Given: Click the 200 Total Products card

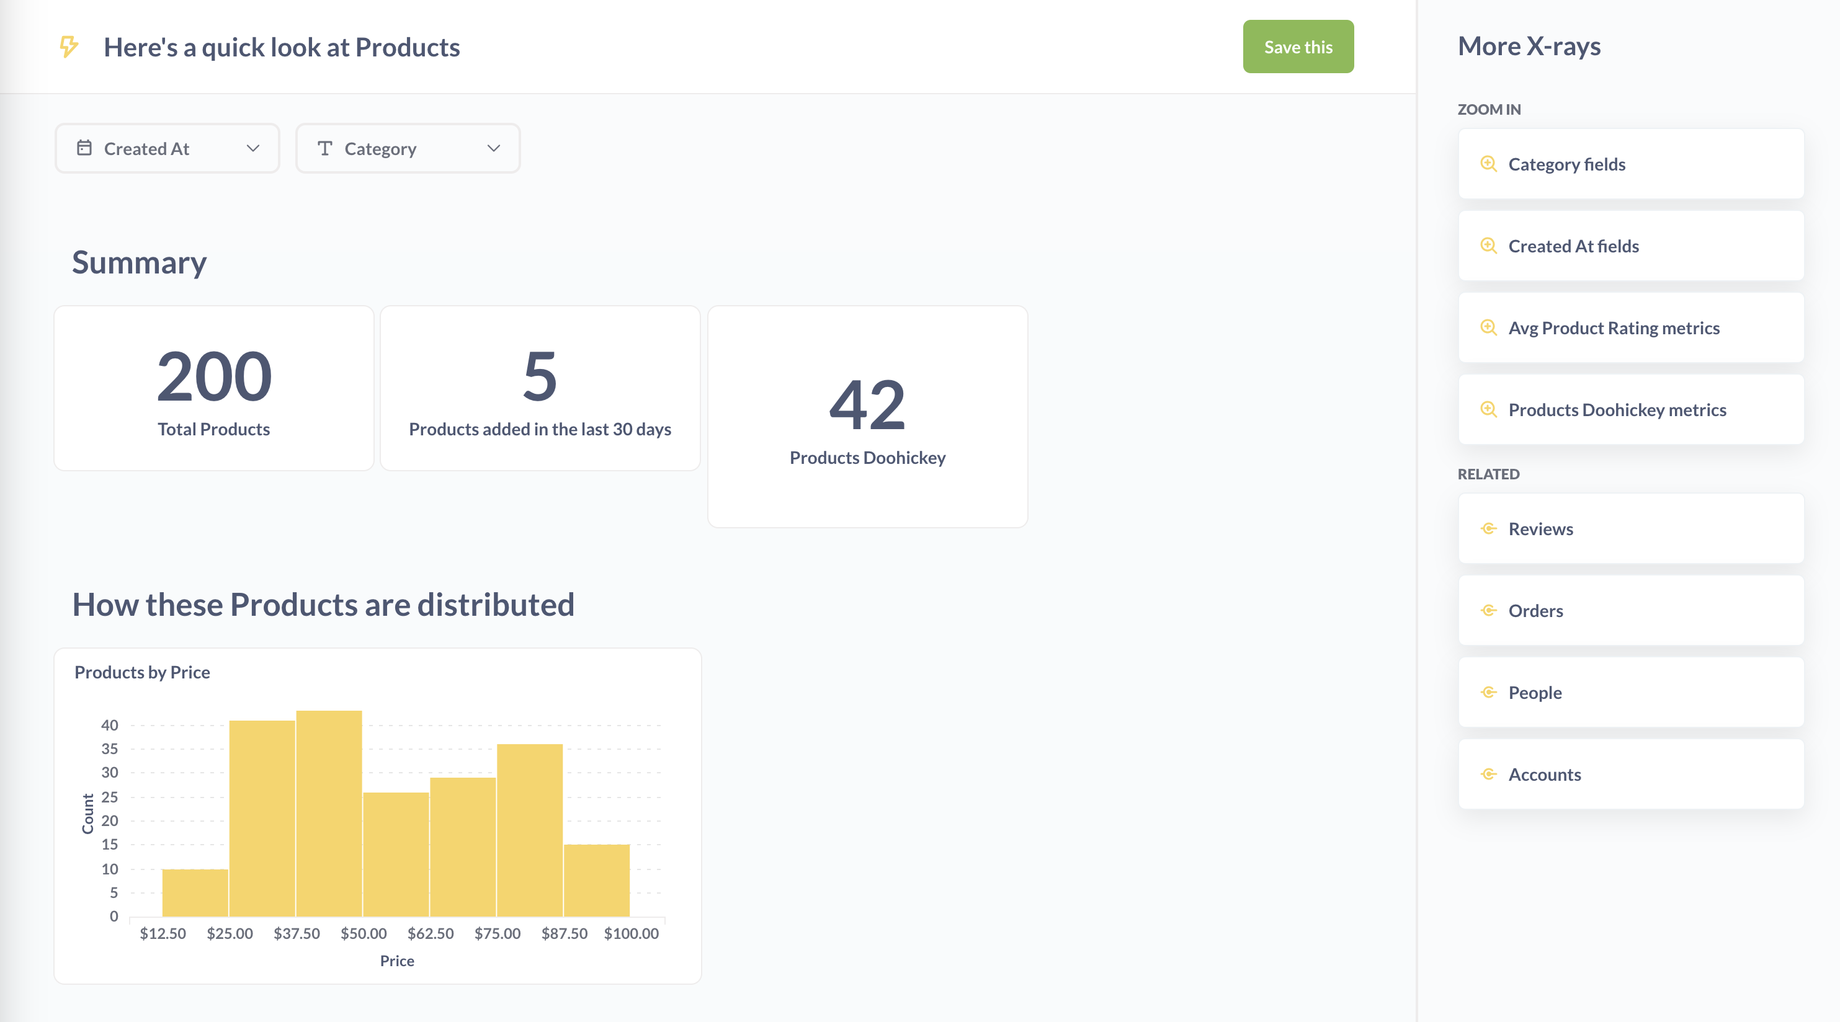Looking at the screenshot, I should pyautogui.click(x=213, y=388).
